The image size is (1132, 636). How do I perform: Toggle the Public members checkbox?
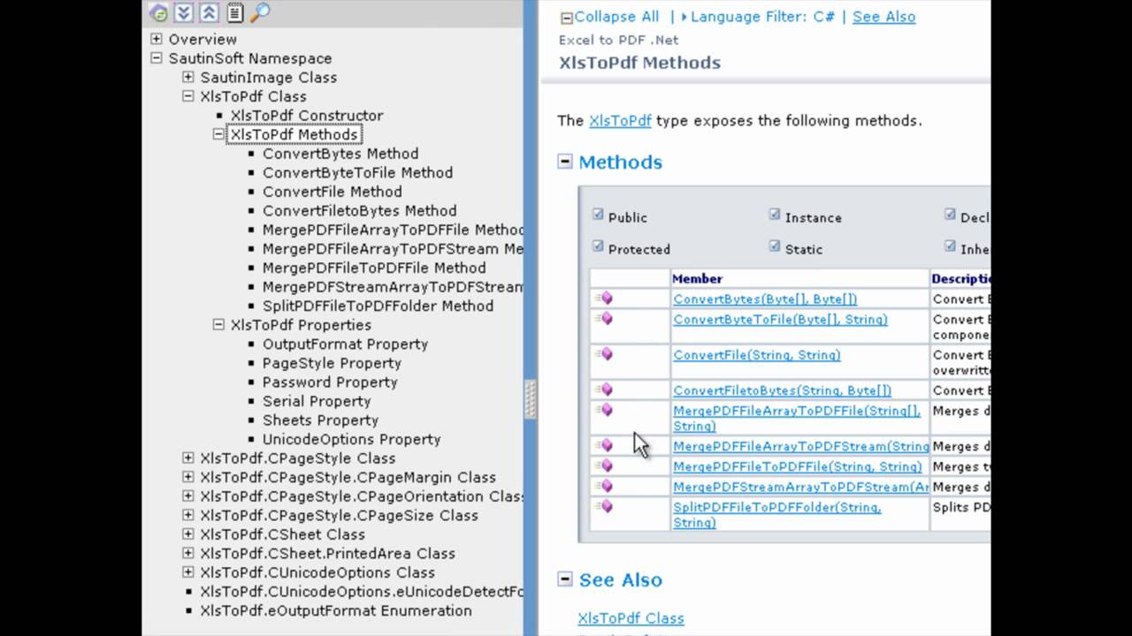tap(598, 215)
